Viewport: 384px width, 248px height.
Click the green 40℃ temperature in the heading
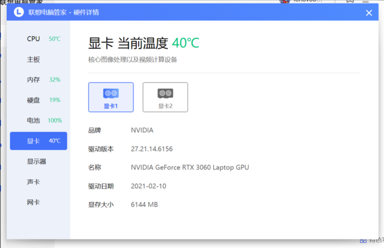pos(185,43)
